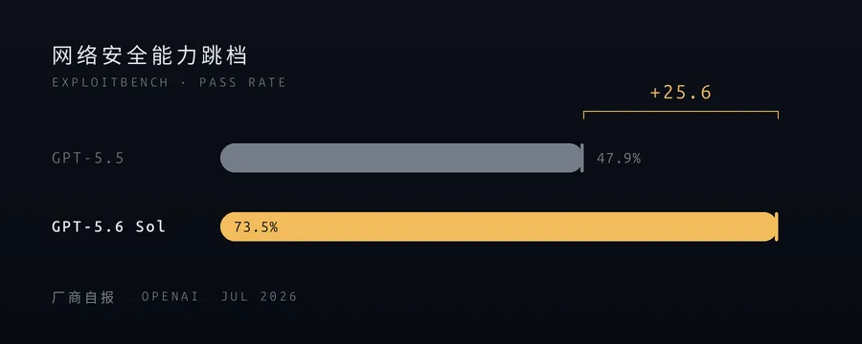Image resolution: width=862 pixels, height=344 pixels.
Task: Select the GPT-5.6 Sol row label
Action: pyautogui.click(x=108, y=226)
